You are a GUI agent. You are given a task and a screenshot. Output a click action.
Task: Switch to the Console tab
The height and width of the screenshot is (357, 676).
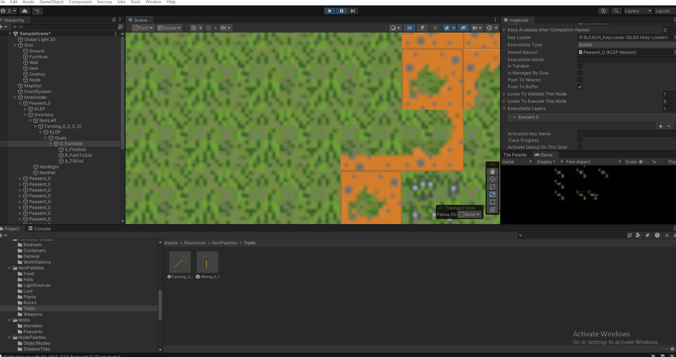[x=40, y=229]
